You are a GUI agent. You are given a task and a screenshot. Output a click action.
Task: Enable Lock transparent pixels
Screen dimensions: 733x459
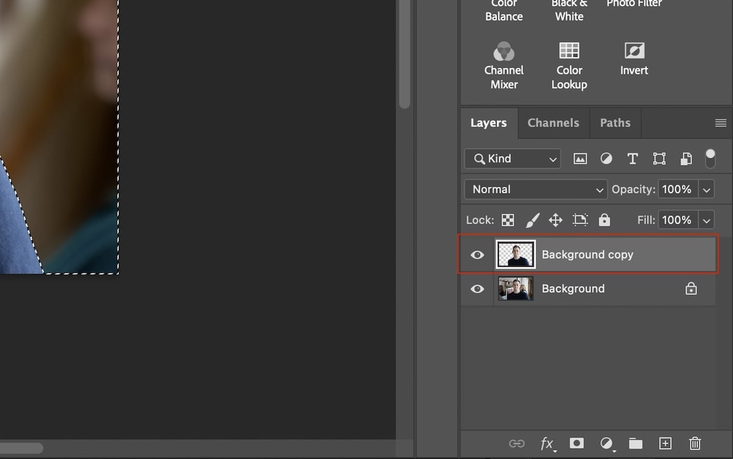(x=508, y=220)
